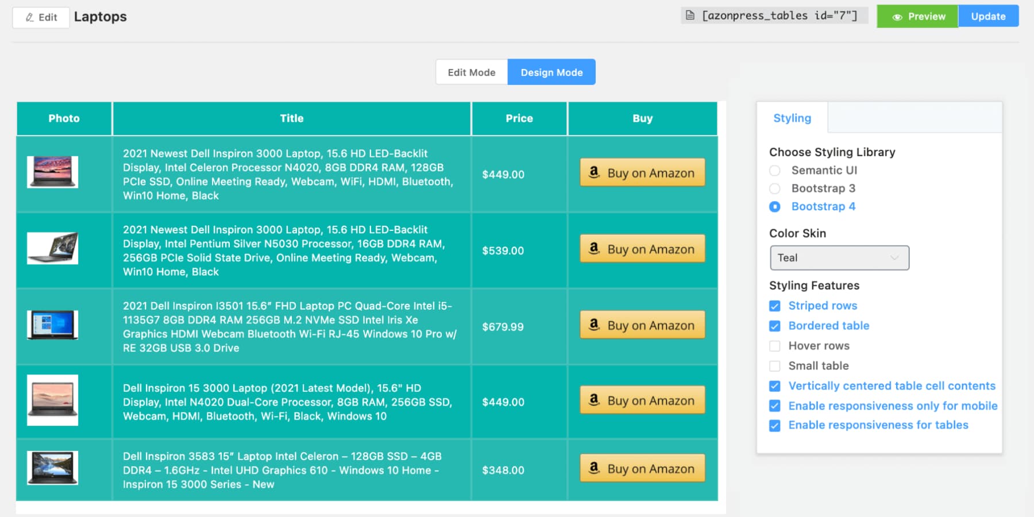Screen dimensions: 1034x517
Task: Switch to Edit Mode tab
Action: [x=472, y=72]
